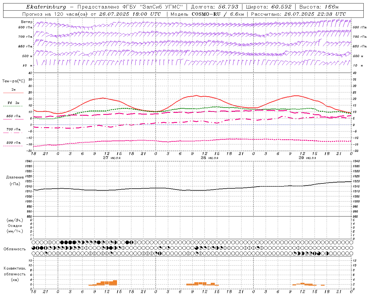Click the "Широта: 60.592" header field
This screenshot has height=294, width=368.
(269, 7)
